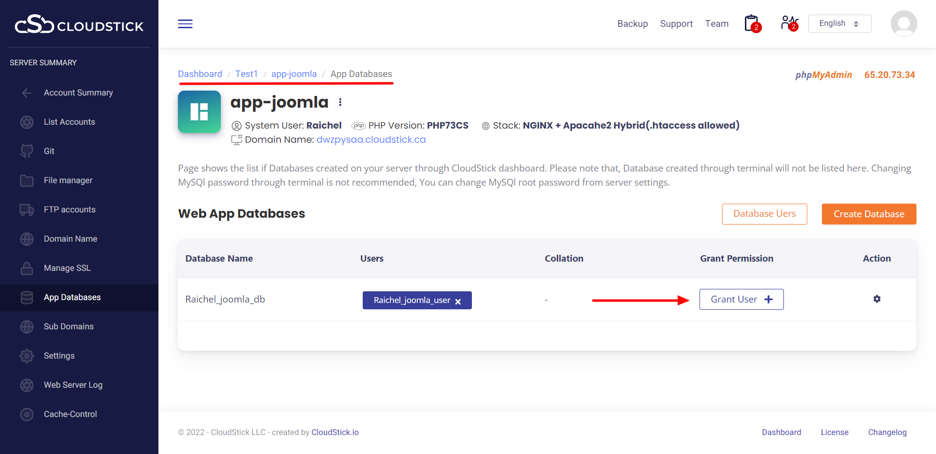Viewport: 936px width, 454px height.
Task: Navigate to Test1 in breadcrumb
Action: click(246, 74)
